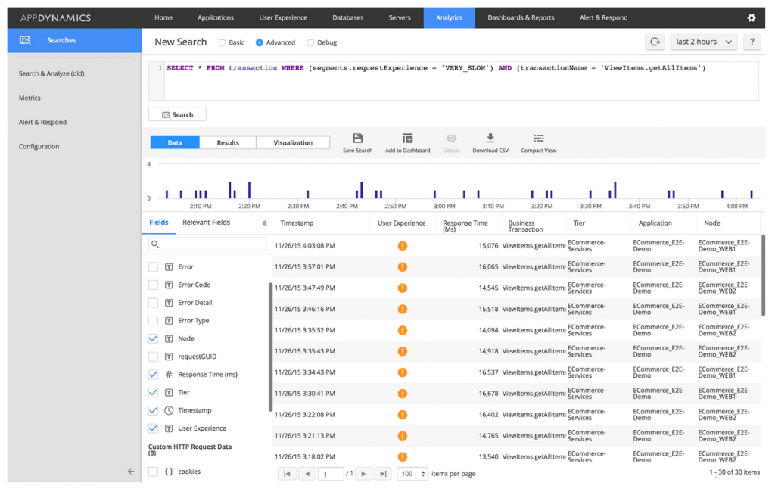Collapse the fields panel double-chevron
This screenshot has height=492, width=775.
(x=264, y=223)
